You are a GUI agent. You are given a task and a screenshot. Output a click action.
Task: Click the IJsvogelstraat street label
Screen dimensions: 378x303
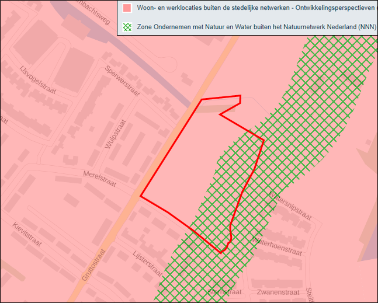38,80
